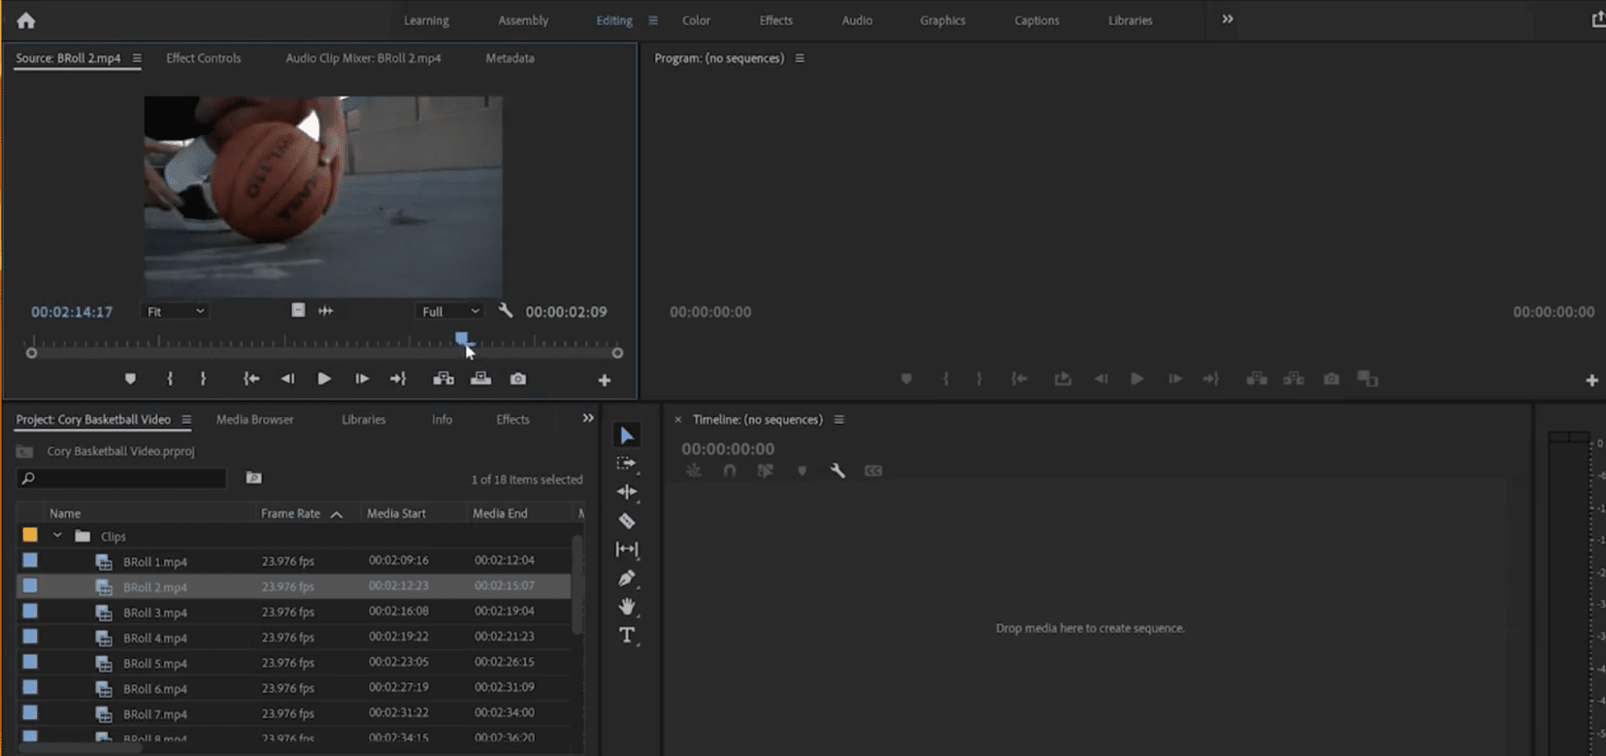Image resolution: width=1606 pixels, height=756 pixels.
Task: Open the Media Browser tab
Action: coord(255,419)
